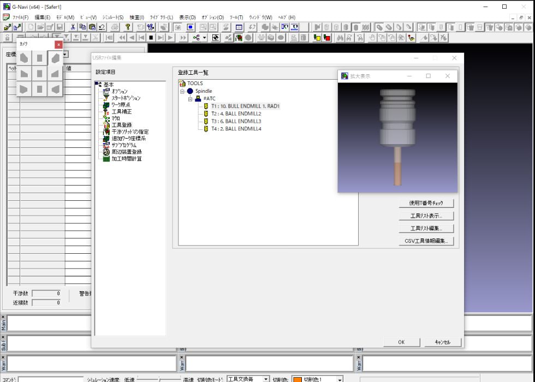
Task: Click the ワーク原点 item icon
Action: [x=106, y=105]
